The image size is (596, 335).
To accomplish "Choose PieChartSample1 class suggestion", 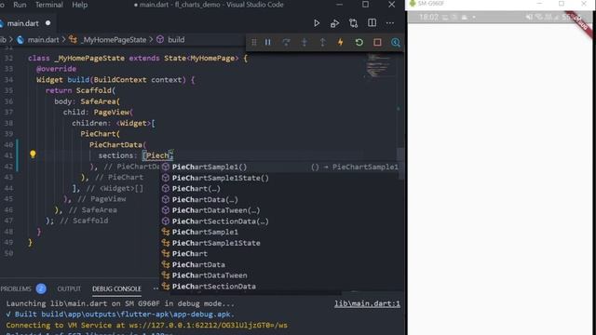I will point(281,232).
